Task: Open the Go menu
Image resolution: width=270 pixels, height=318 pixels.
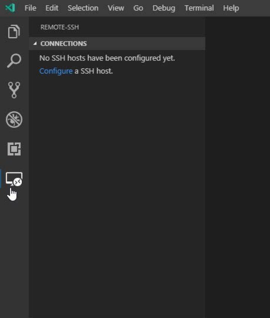Action: pos(138,8)
